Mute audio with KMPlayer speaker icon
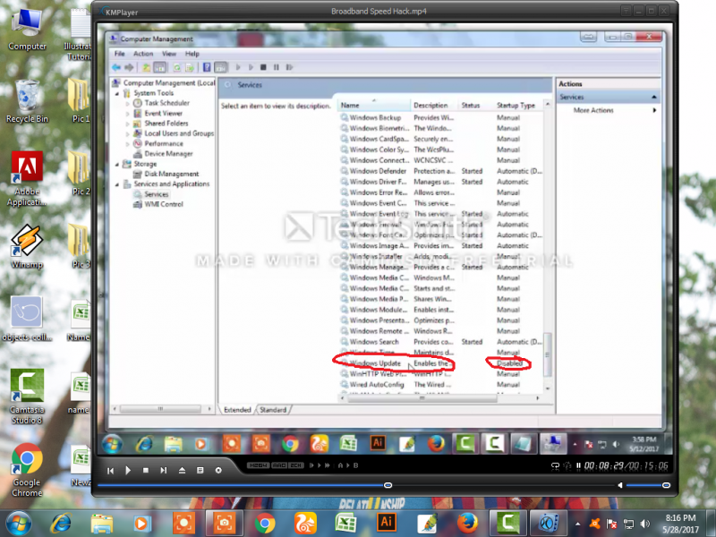716x537 pixels. click(x=619, y=485)
